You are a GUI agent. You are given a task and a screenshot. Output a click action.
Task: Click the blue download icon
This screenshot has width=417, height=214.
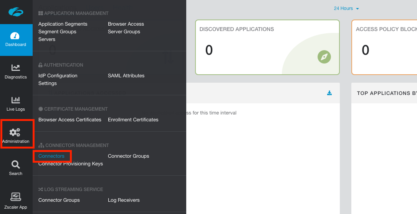tap(329, 93)
